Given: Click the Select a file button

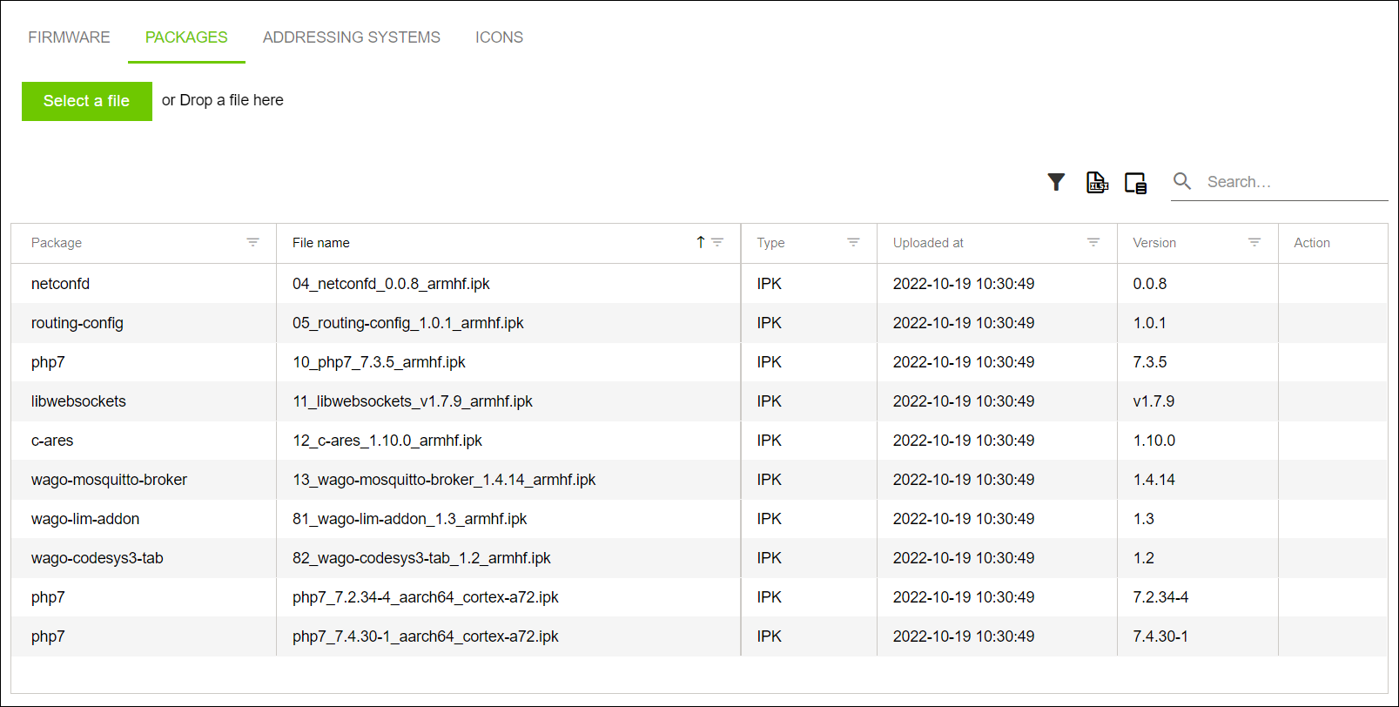Looking at the screenshot, I should 87,101.
